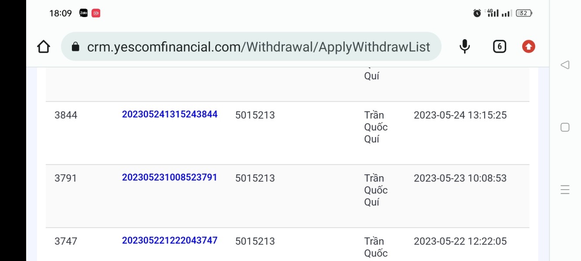Focus the crm.yescomfinancial.com address bar
This screenshot has height=261, width=581.
coord(251,47)
